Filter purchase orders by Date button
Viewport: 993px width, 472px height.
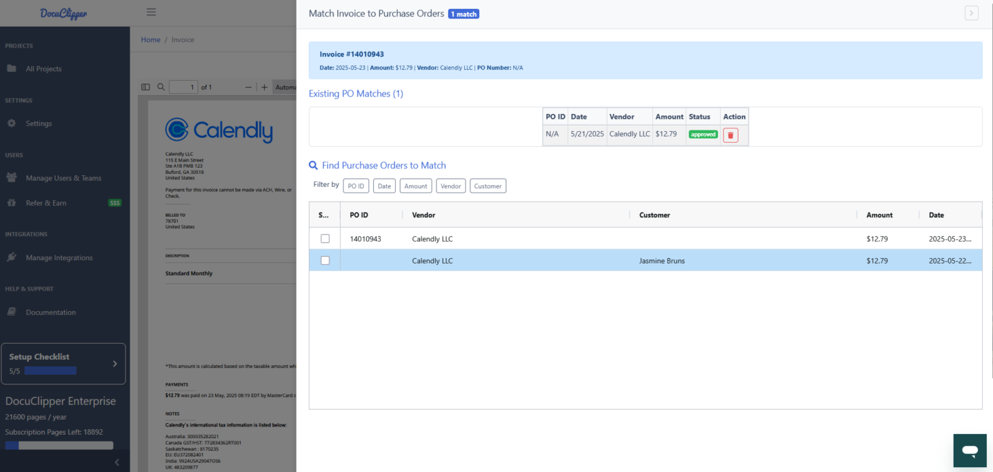pyautogui.click(x=384, y=186)
